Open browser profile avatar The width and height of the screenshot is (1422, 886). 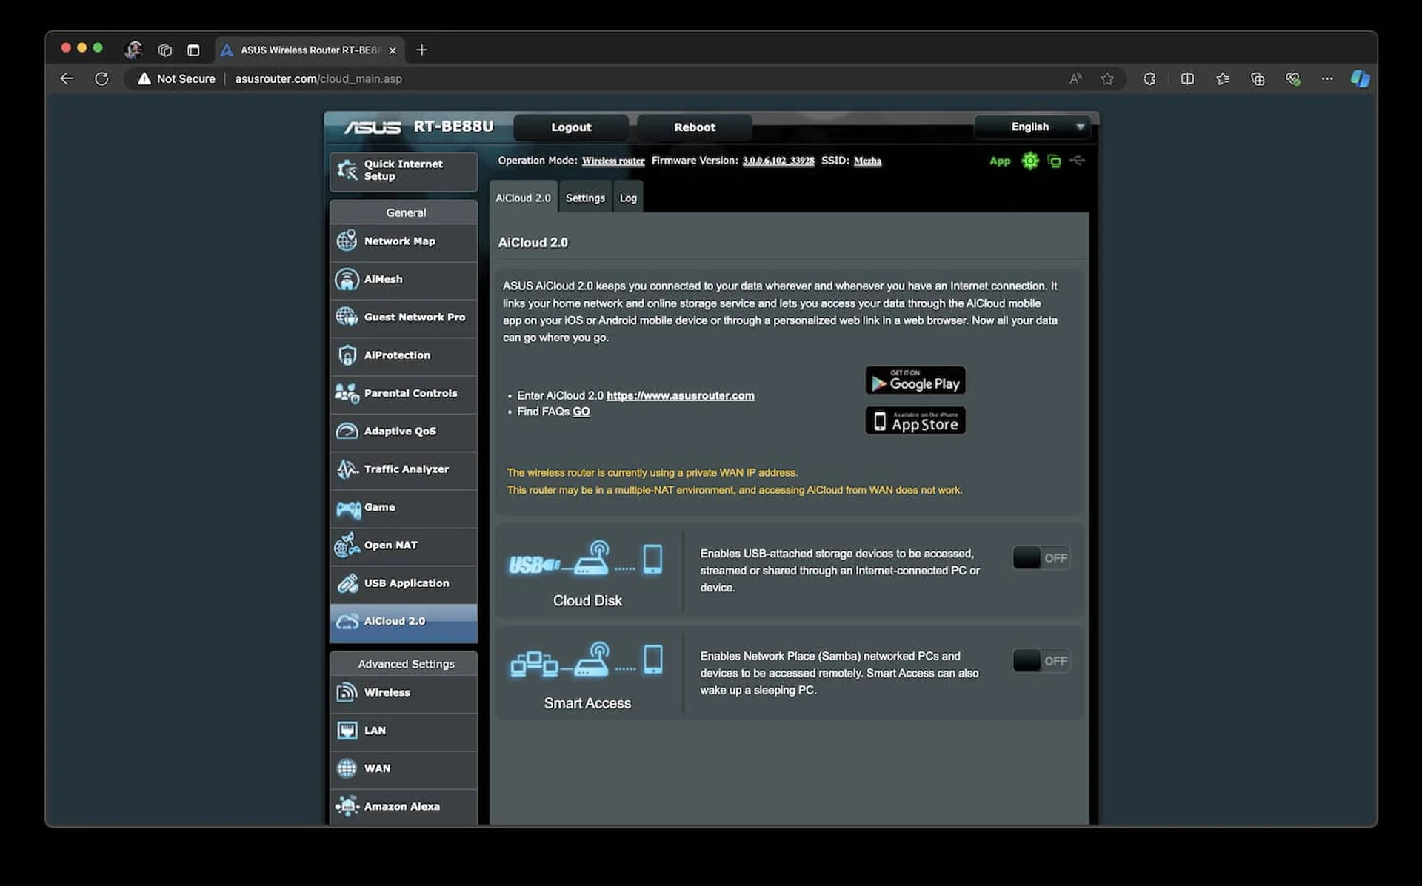click(x=133, y=50)
